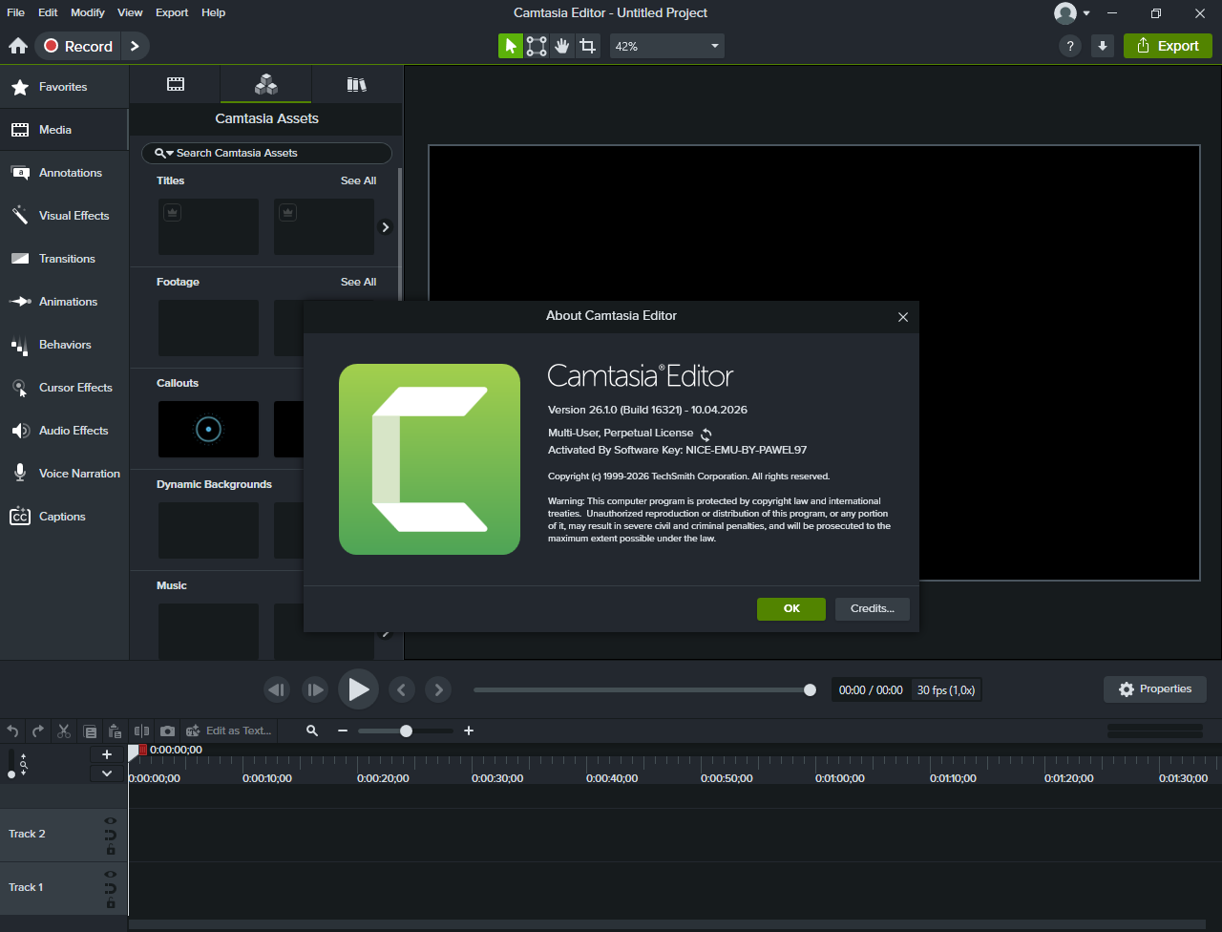The image size is (1222, 932).
Task: Switch to the Media Bin filmstrip tab
Action: [176, 84]
